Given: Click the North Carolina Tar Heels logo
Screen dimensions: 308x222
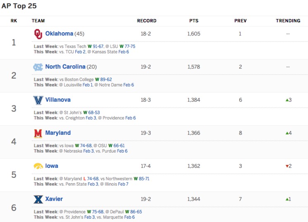Looking at the screenshot, I should pyautogui.click(x=38, y=67).
